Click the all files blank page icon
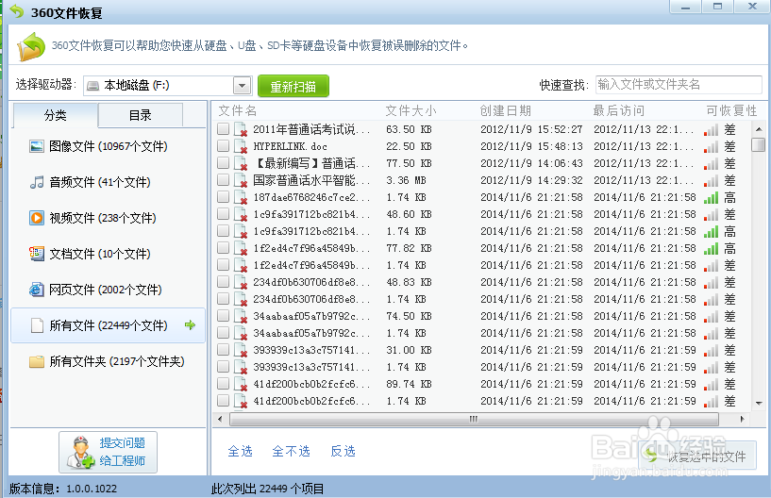Viewport: 771px width, 498px height. point(37,325)
